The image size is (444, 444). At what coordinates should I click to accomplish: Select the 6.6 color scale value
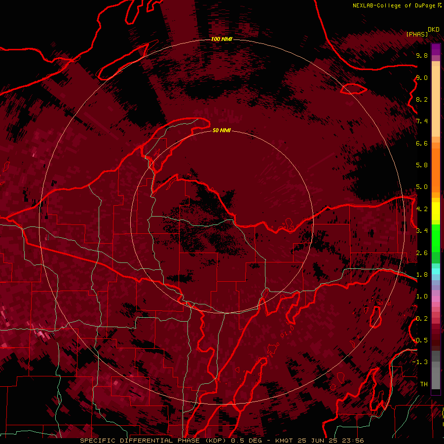point(422,143)
